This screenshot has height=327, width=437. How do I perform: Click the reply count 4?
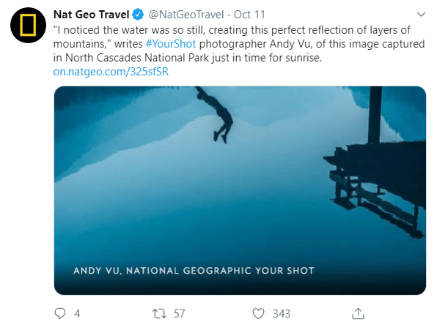(x=77, y=314)
